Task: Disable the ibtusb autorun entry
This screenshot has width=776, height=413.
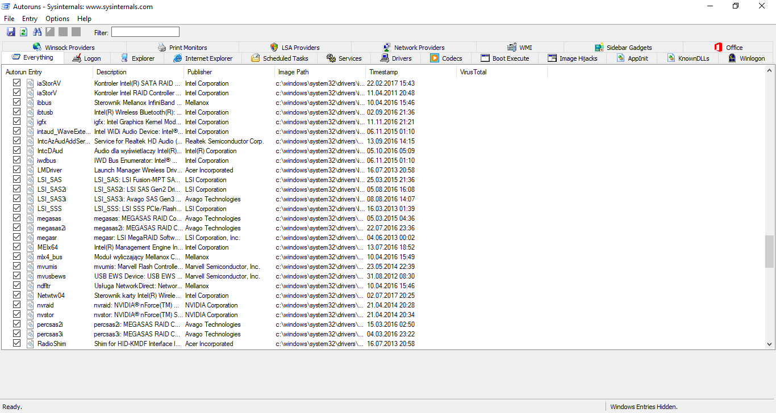Action: [16, 112]
